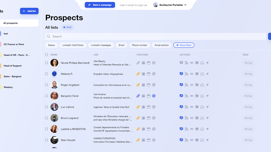Click the blue message action icon for Stan Houzet
The image size is (271, 152).
coord(181,140)
